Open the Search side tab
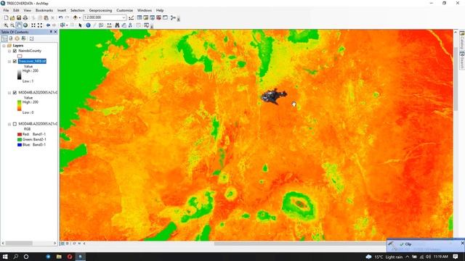465x261 pixels. [462, 60]
